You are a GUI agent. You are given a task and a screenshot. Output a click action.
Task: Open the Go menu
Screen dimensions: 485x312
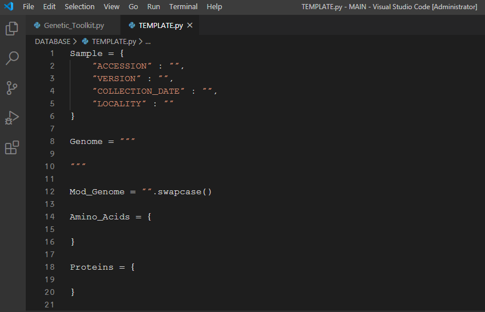tap(133, 6)
